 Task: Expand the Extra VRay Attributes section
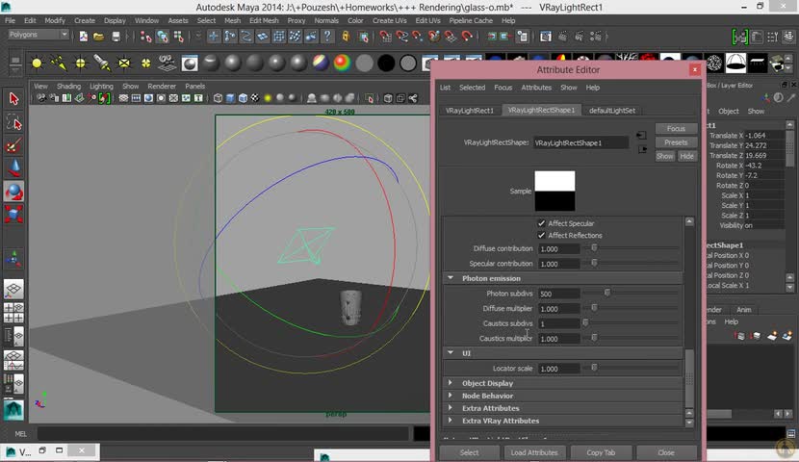(451, 421)
